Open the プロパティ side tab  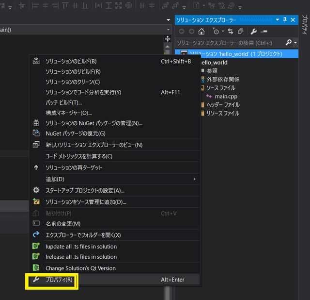click(x=305, y=25)
